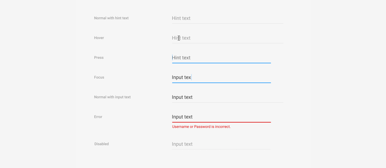The width and height of the screenshot is (386, 168).
Task: Click the hint text field in the Hover row
Action: point(227,38)
